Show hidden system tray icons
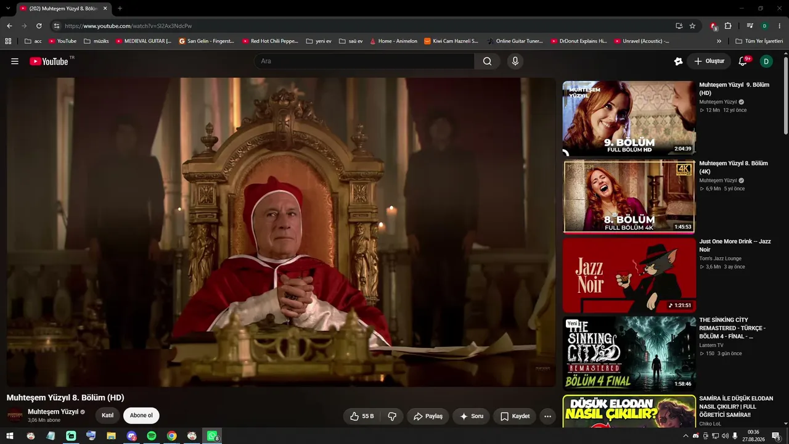Screen dimensions: 789x444 [685, 436]
